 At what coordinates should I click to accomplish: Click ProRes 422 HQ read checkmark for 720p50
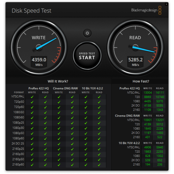point(46,102)
